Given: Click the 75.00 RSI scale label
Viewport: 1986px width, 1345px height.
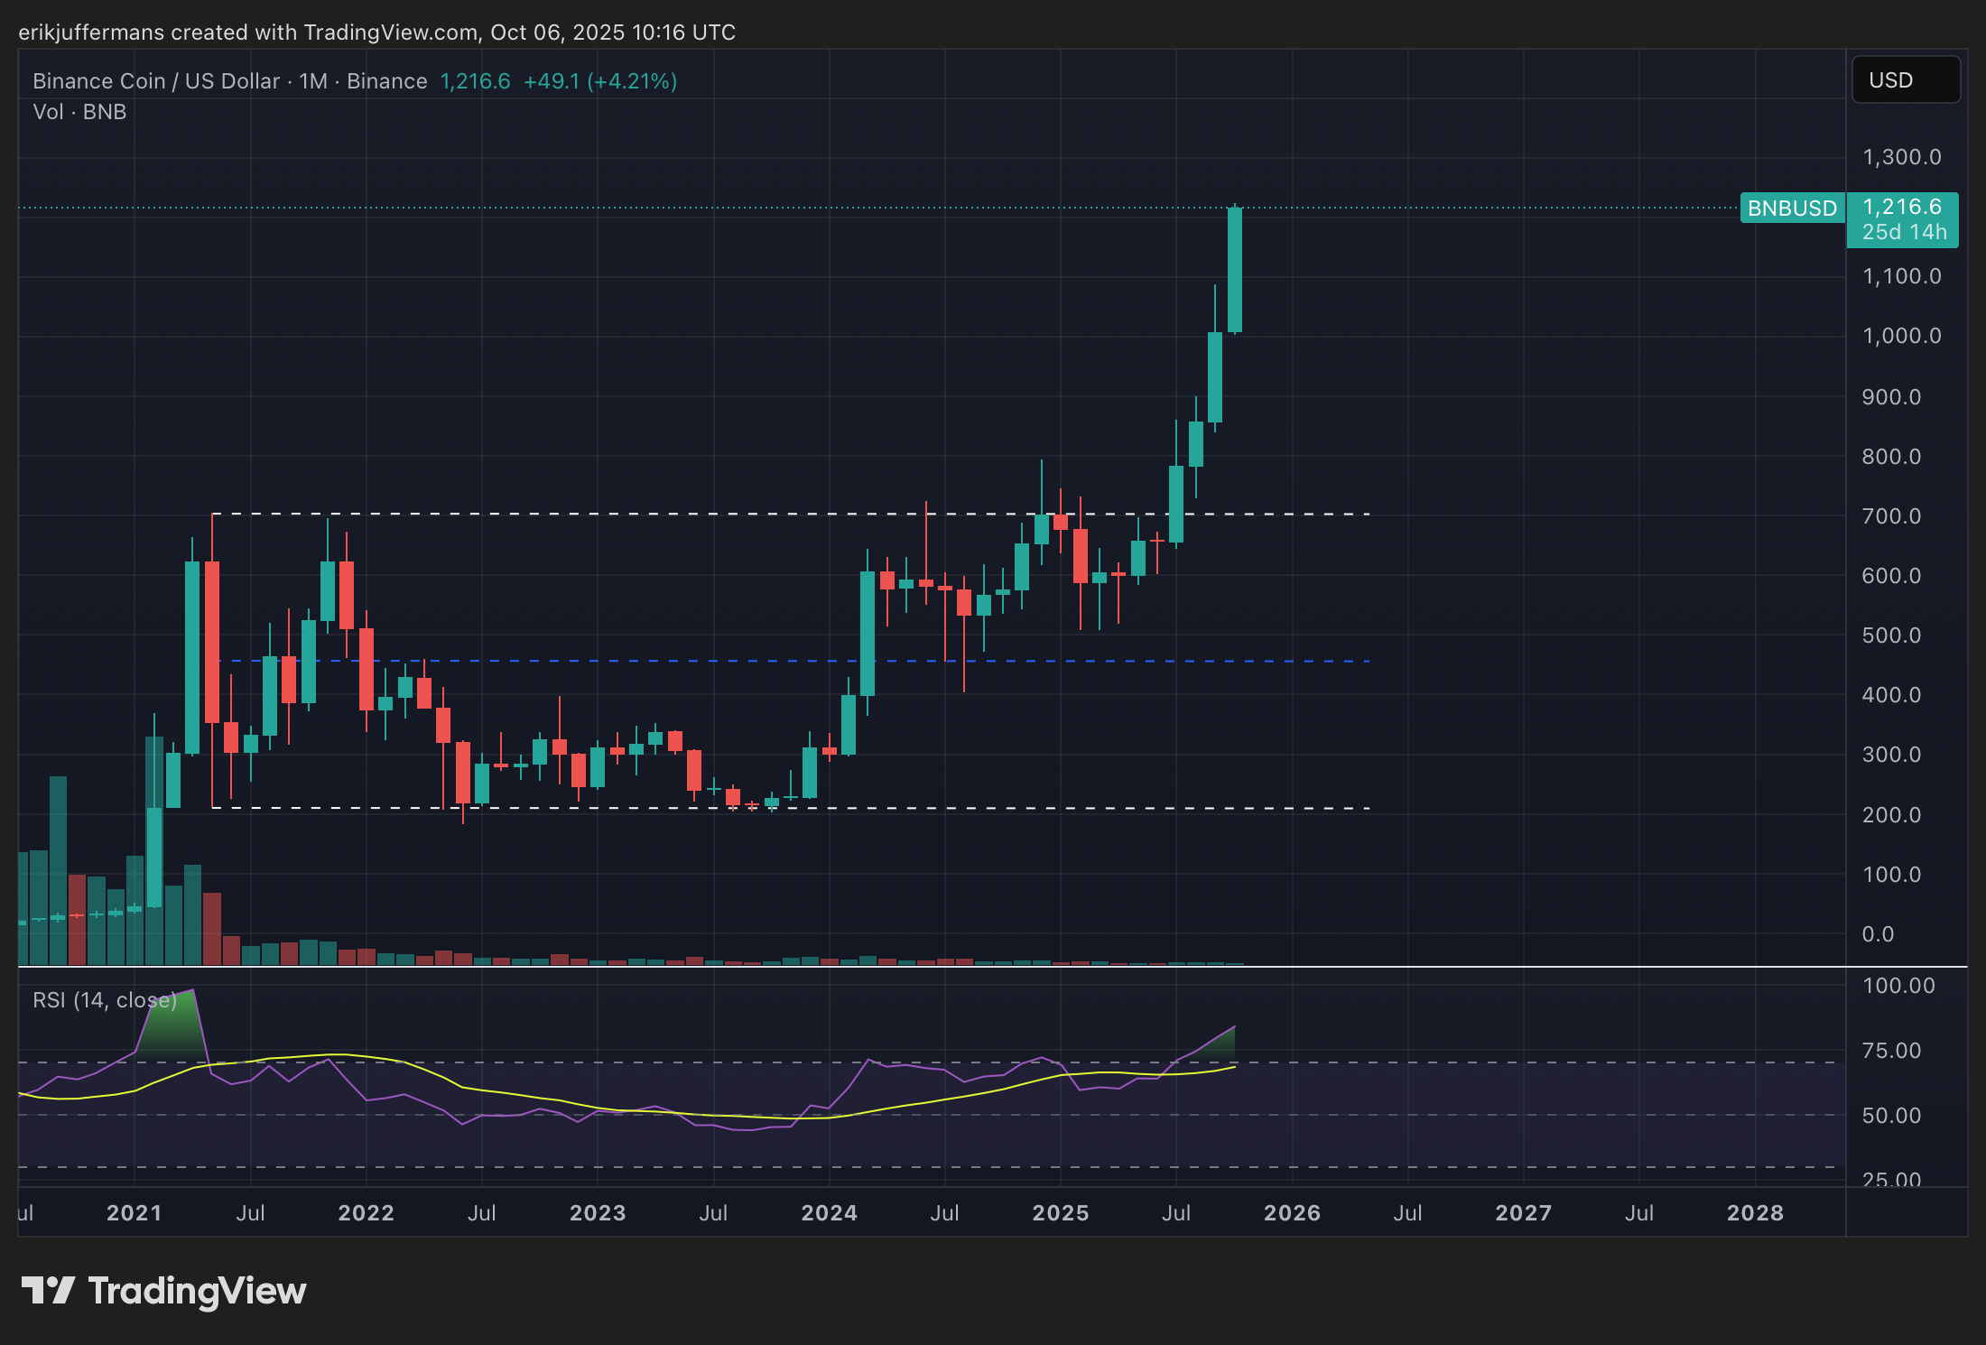Looking at the screenshot, I should [1891, 1051].
